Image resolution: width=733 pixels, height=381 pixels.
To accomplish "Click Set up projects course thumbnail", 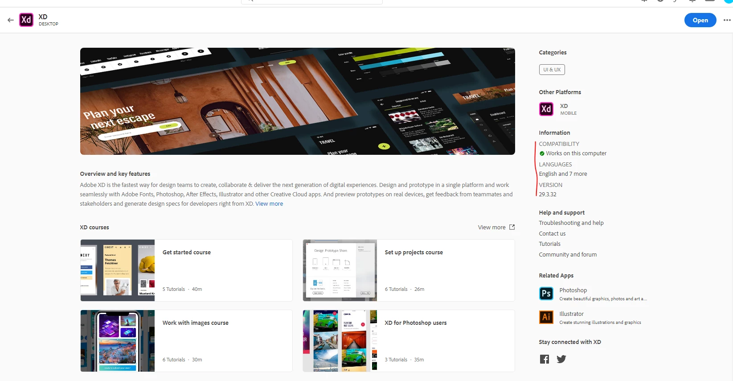I will pyautogui.click(x=340, y=270).
